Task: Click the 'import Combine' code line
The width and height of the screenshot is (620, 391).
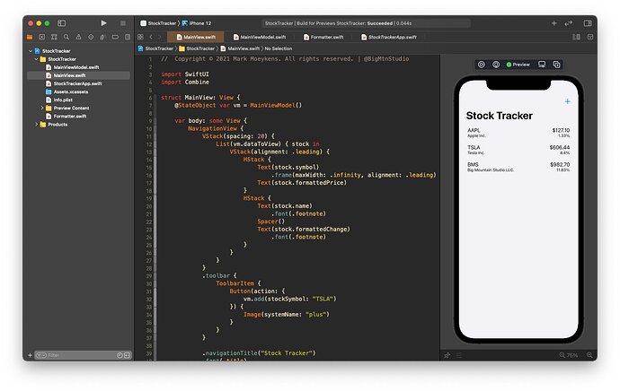Action: (185, 83)
